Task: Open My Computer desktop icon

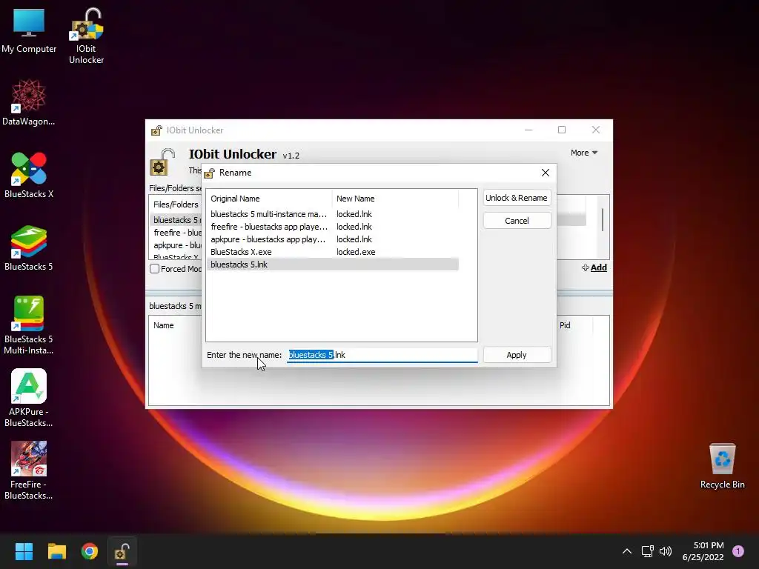Action: (29, 30)
